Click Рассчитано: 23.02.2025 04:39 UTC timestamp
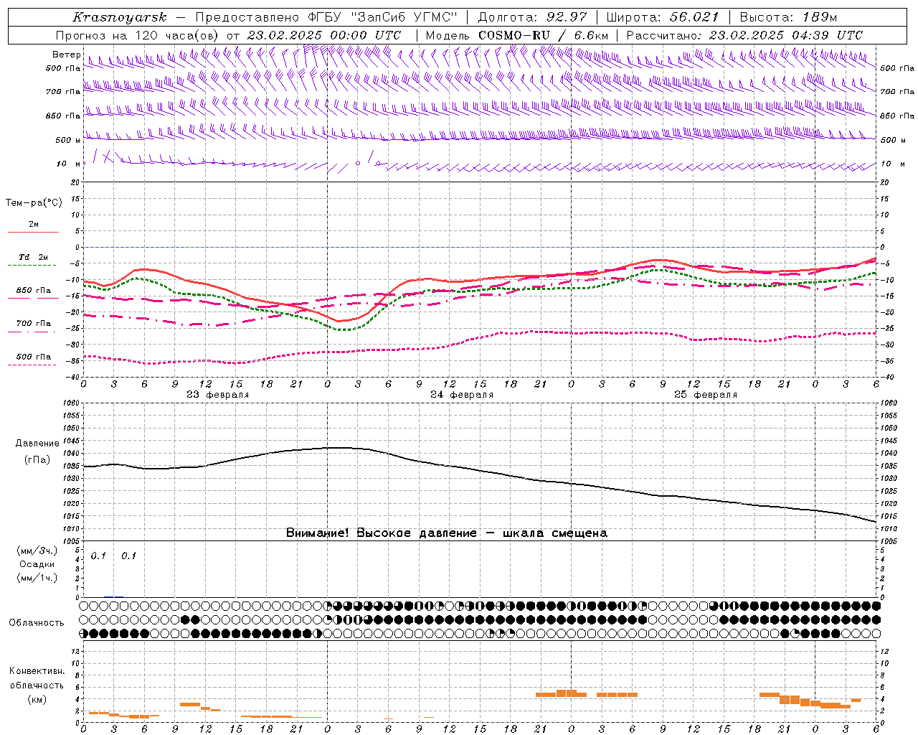 744,35
